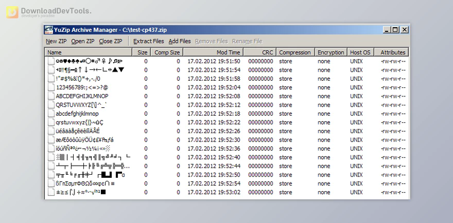
Task: Minimize the YuZip Archive Manager window
Action: tap(387, 30)
